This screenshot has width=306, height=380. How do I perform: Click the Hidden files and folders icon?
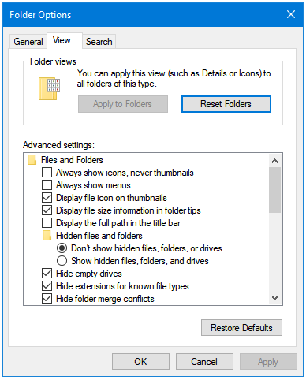[x=47, y=236]
